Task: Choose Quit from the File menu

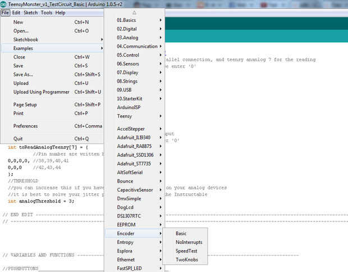Action: [52, 139]
